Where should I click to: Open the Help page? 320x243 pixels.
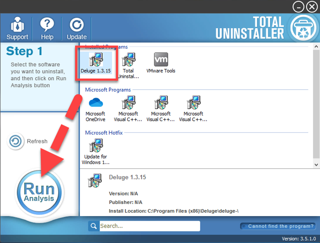coord(47,28)
